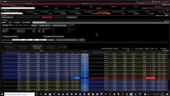The width and height of the screenshot is (170, 96).
Task: Launch Chrome from the taskbar
Action: [x=114, y=94]
